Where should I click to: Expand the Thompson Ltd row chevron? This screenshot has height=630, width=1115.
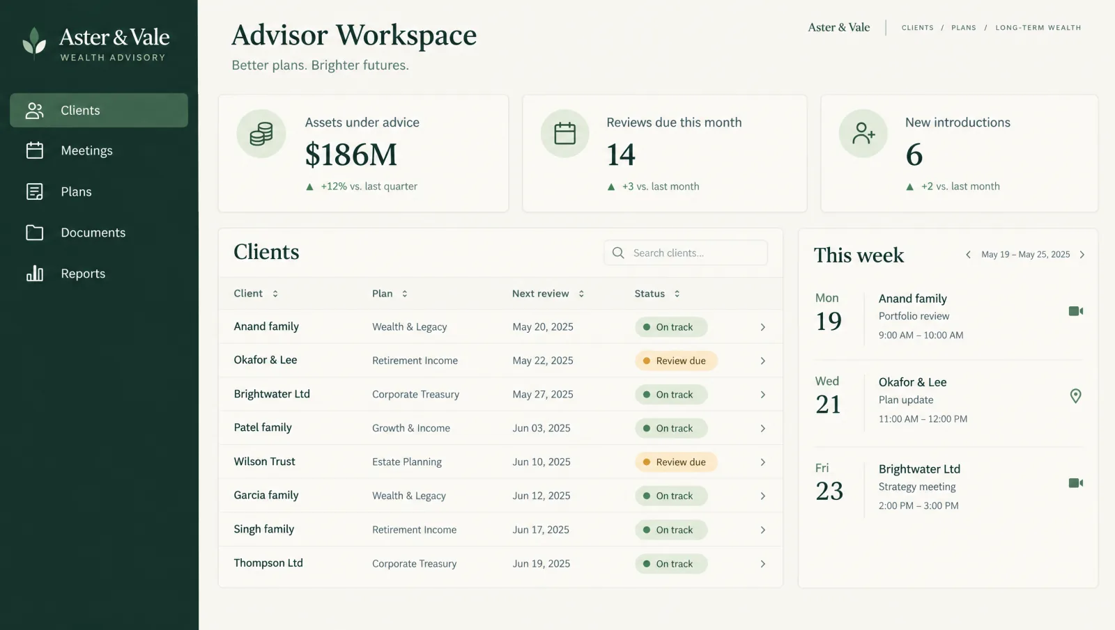[763, 564]
